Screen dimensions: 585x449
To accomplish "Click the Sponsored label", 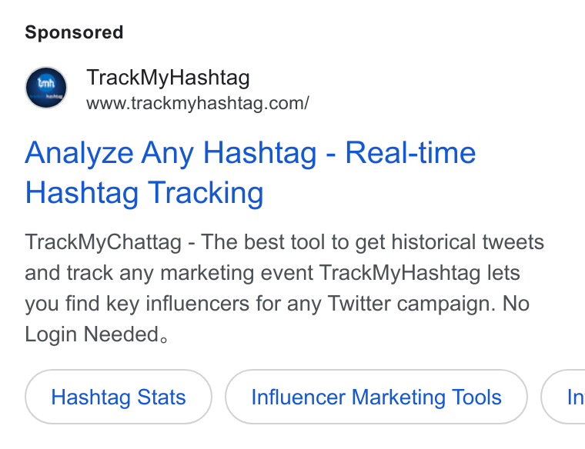I will coord(74,32).
